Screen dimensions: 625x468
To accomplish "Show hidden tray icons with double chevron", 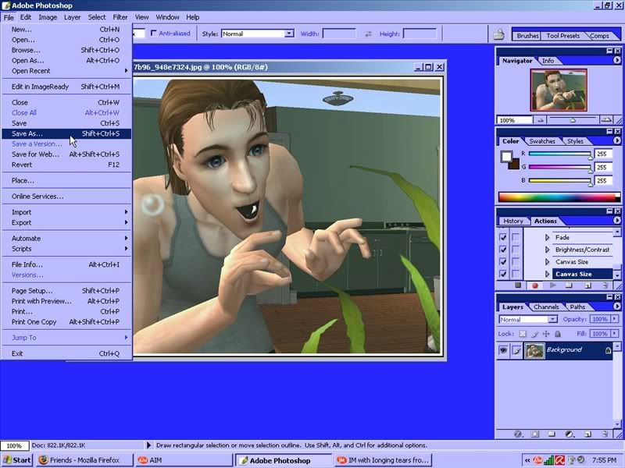I will [x=527, y=460].
